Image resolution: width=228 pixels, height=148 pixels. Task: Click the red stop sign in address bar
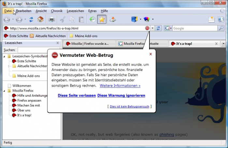point(147,28)
